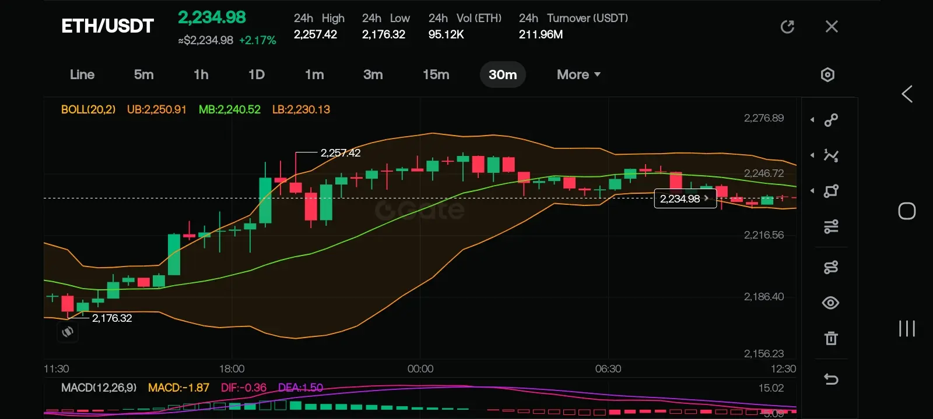This screenshot has height=419, width=933.
Task: Refresh the ETH/USDT chart data
Action: 787,27
